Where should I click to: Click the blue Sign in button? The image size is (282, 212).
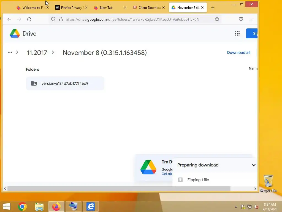point(252,33)
